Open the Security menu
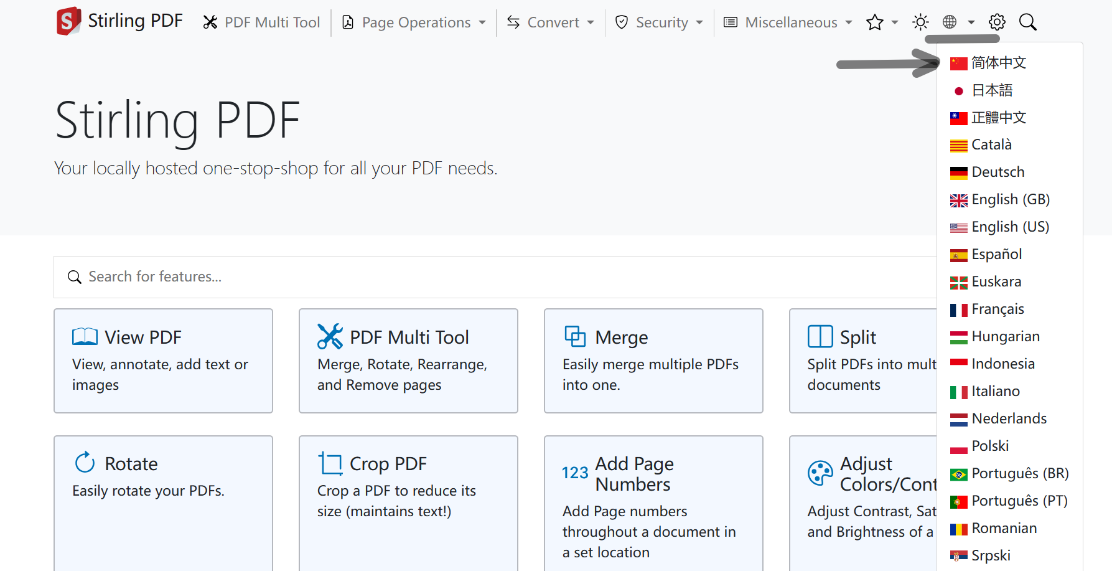 (659, 22)
